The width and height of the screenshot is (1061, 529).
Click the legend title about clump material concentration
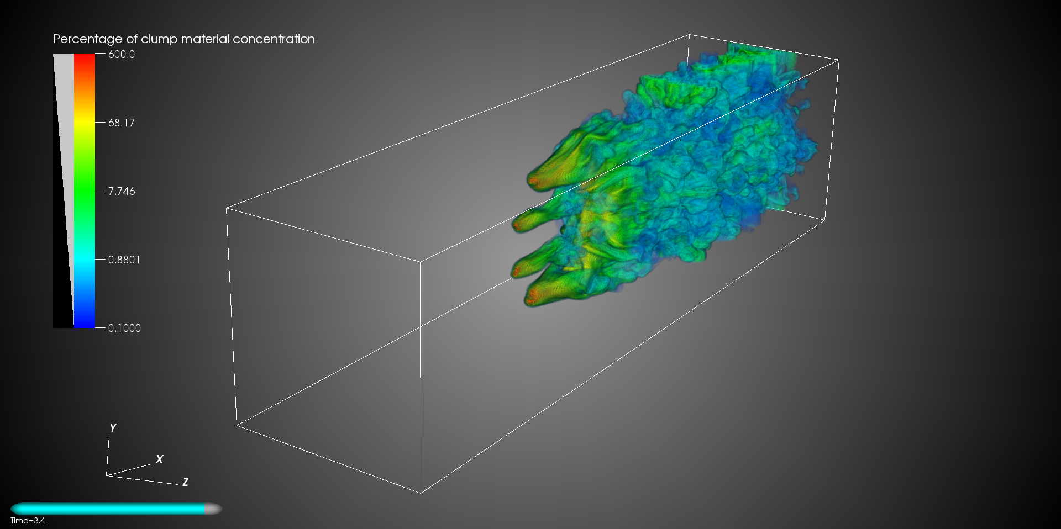(x=183, y=39)
